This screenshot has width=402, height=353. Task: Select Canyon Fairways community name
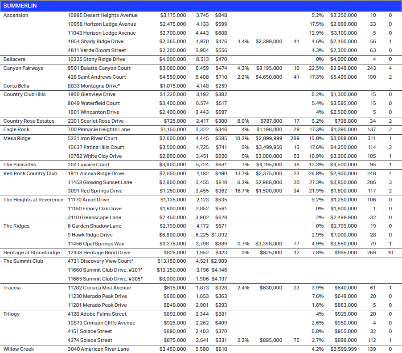[x=23, y=68]
